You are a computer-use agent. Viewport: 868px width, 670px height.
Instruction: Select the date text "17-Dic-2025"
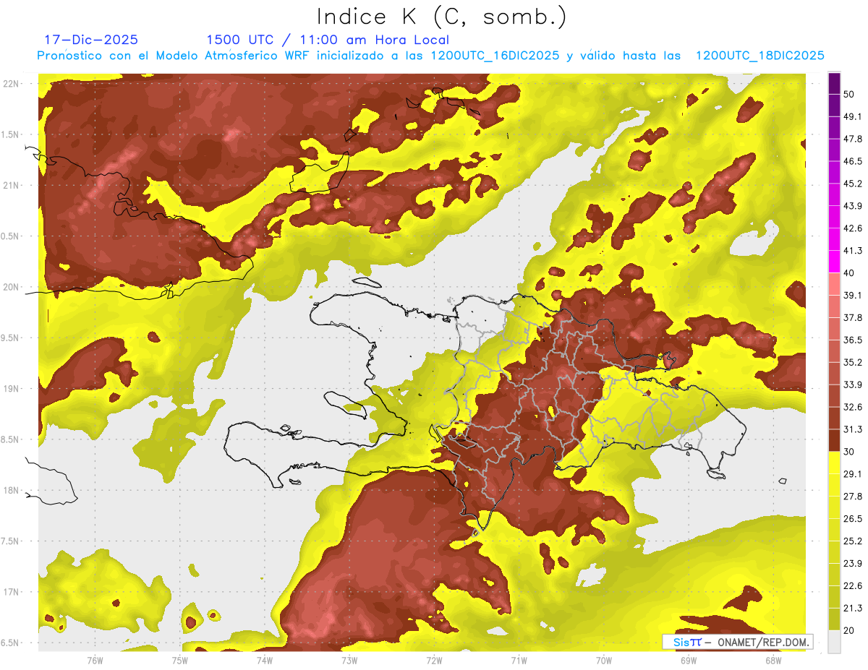point(91,40)
